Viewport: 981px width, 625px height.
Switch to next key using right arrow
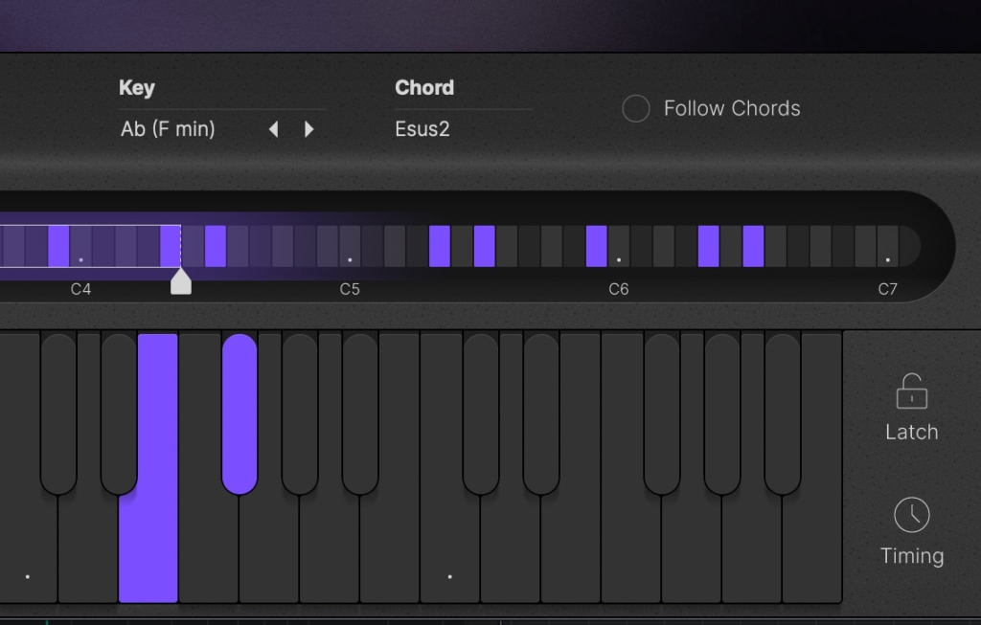[308, 129]
